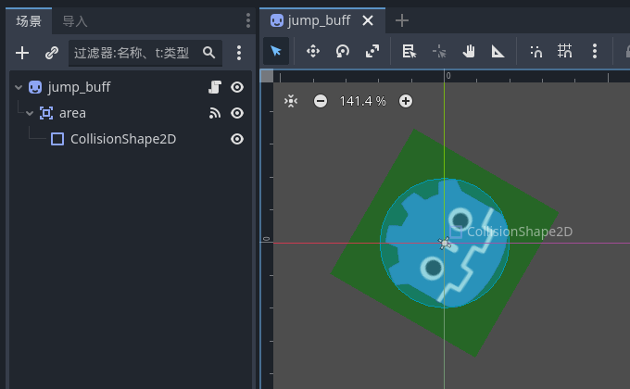Viewport: 630px width, 389px height.
Task: Click instantiate child scene link icon
Action: coord(52,53)
